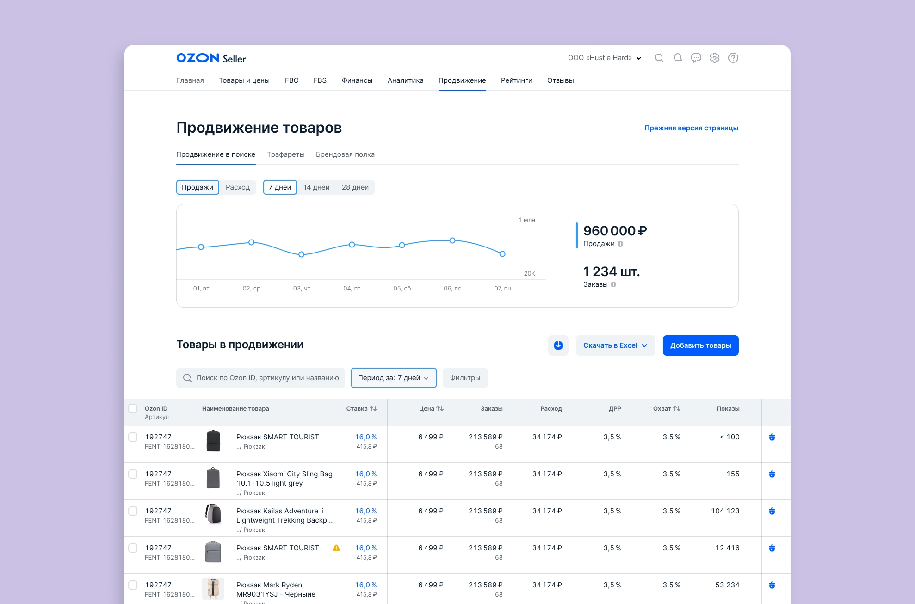915x604 pixels.
Task: Expand the ООО «Hustle Hard» account dropdown
Action: click(x=605, y=58)
